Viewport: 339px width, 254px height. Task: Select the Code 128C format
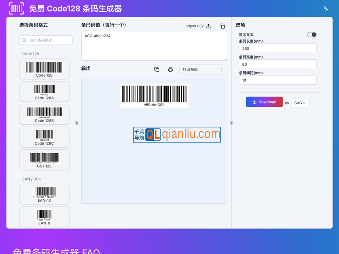pyautogui.click(x=44, y=137)
